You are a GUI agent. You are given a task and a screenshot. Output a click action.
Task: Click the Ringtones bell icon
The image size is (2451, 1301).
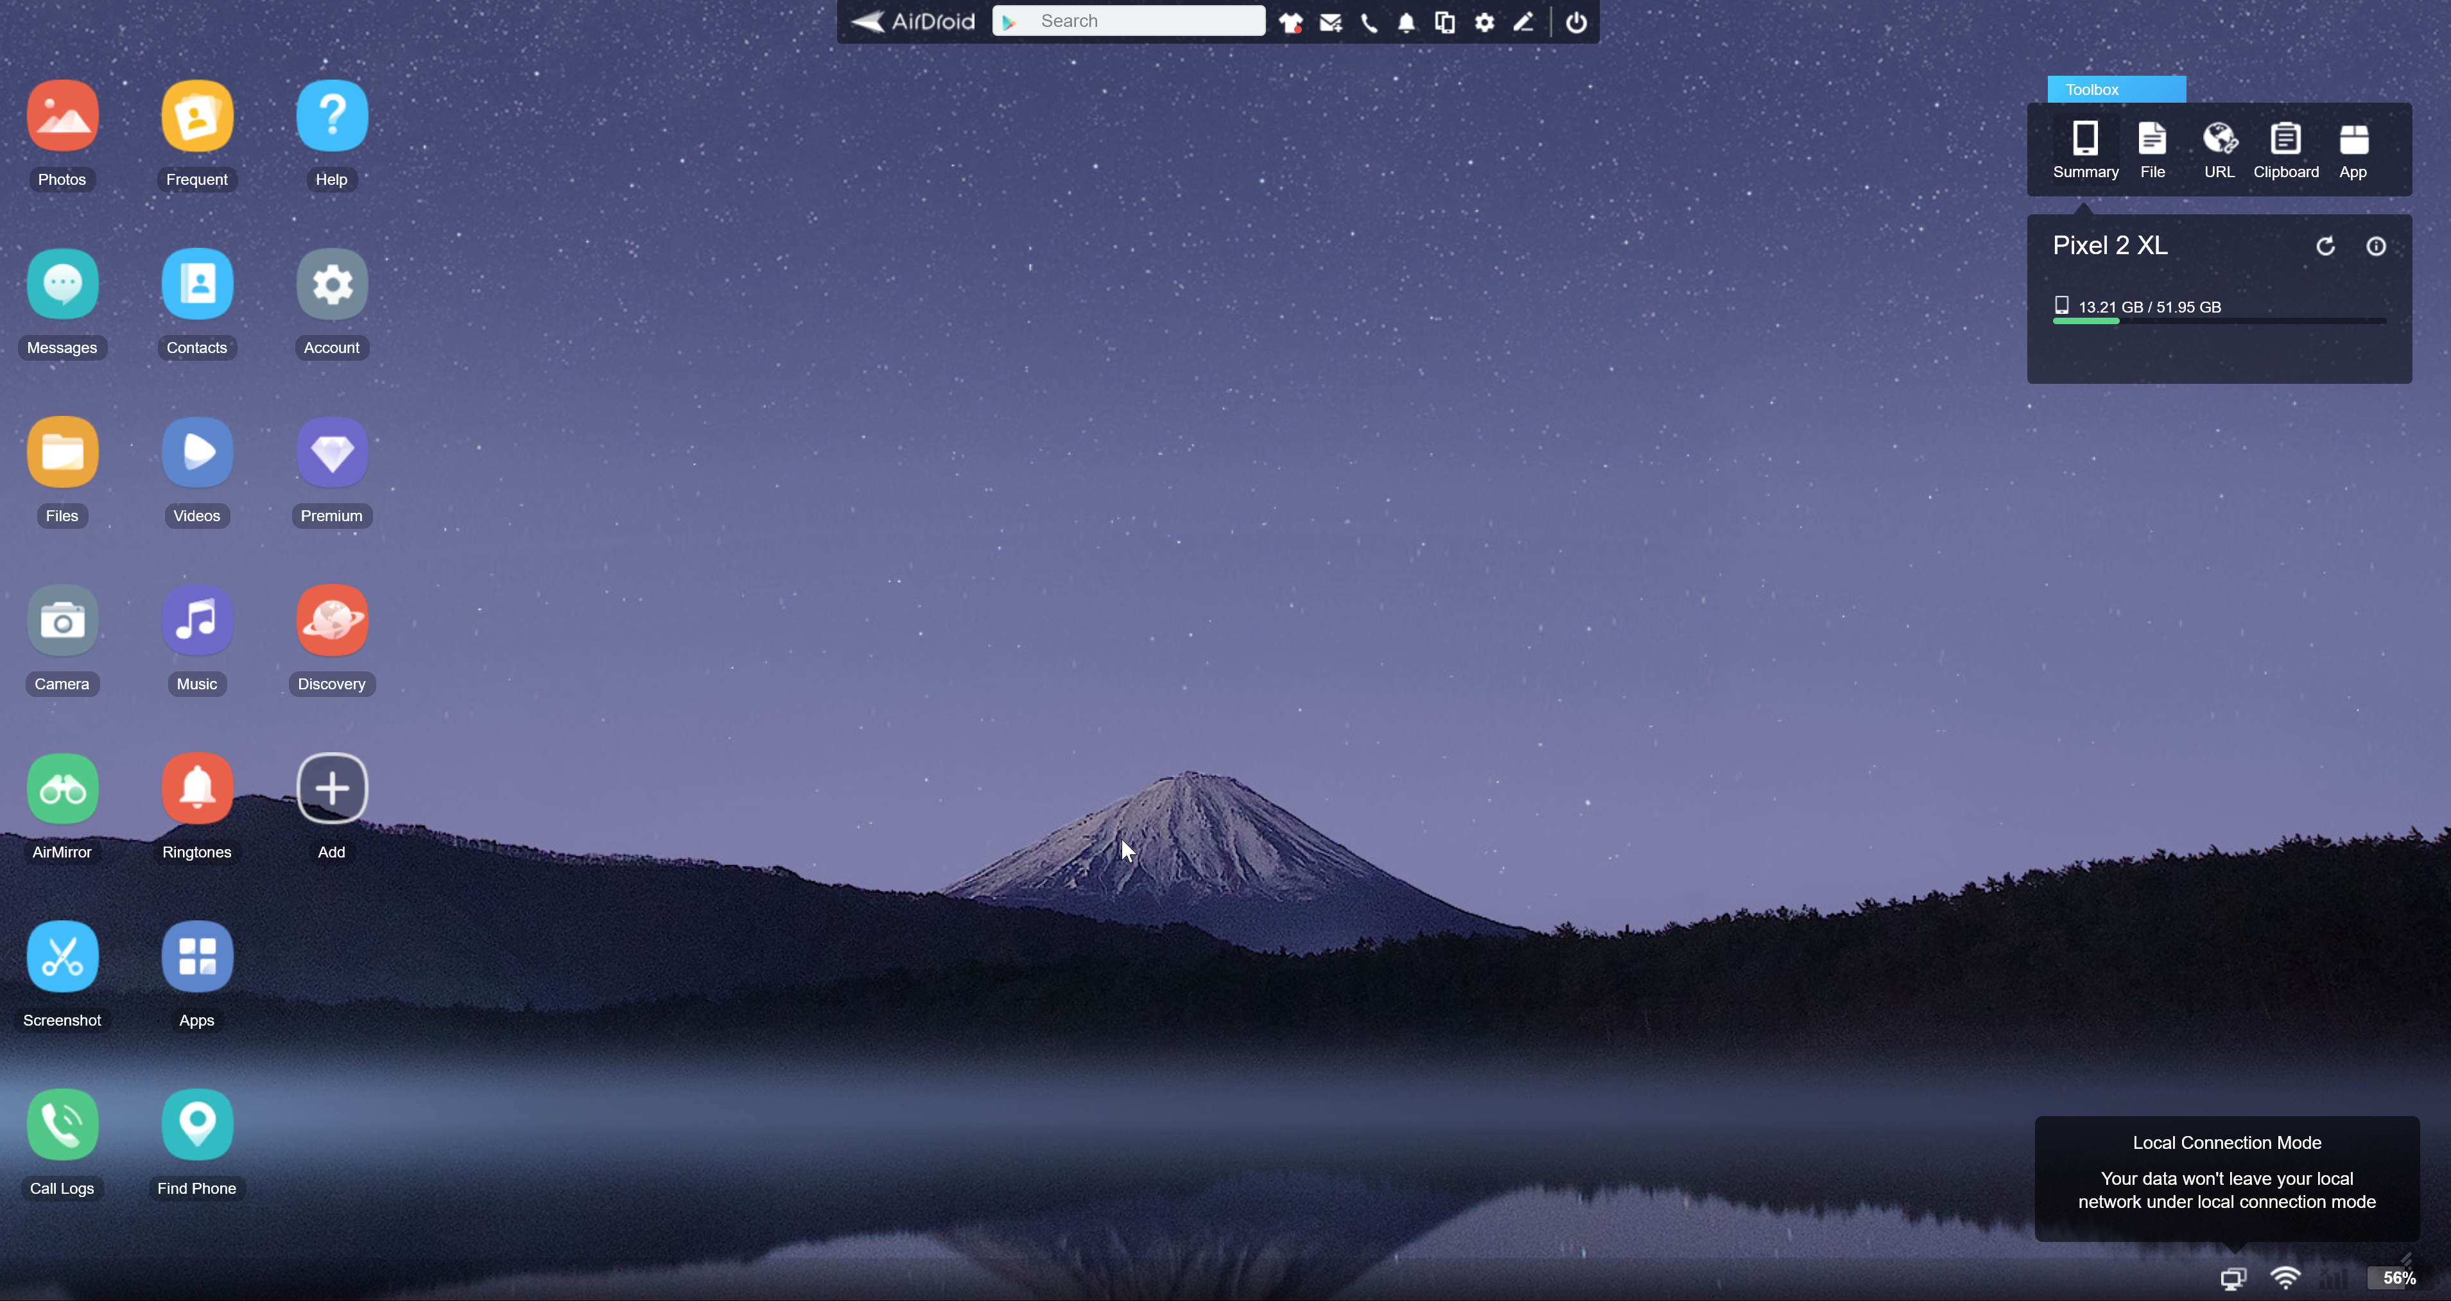click(x=197, y=788)
